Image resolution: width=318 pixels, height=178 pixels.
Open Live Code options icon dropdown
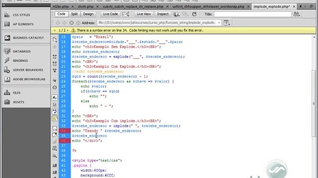coord(126,14)
